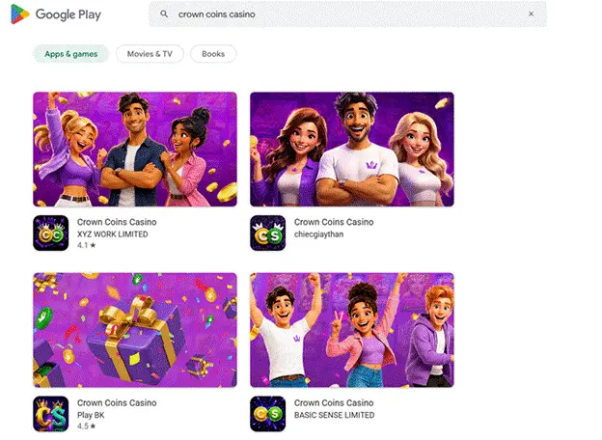Open Crown Coins Casino title above chiecgiaythan
This screenshot has height=440, width=602.
click(334, 222)
